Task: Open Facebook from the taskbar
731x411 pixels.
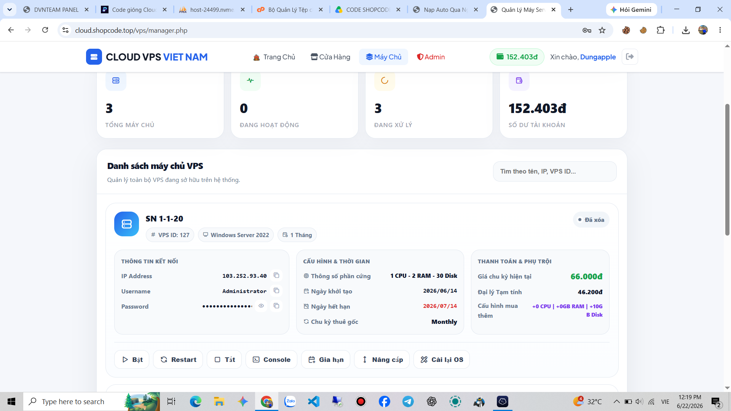Action: pyautogui.click(x=385, y=401)
